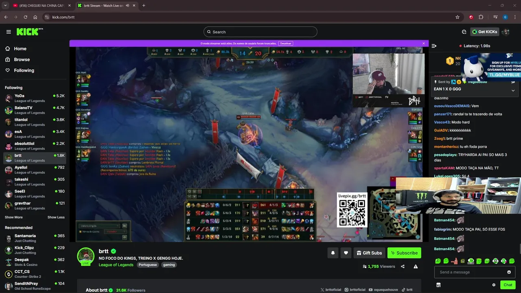Viewport: 521px width, 293px height.
Task: Open oquequehouve YouTube link
Action: pos(383,290)
